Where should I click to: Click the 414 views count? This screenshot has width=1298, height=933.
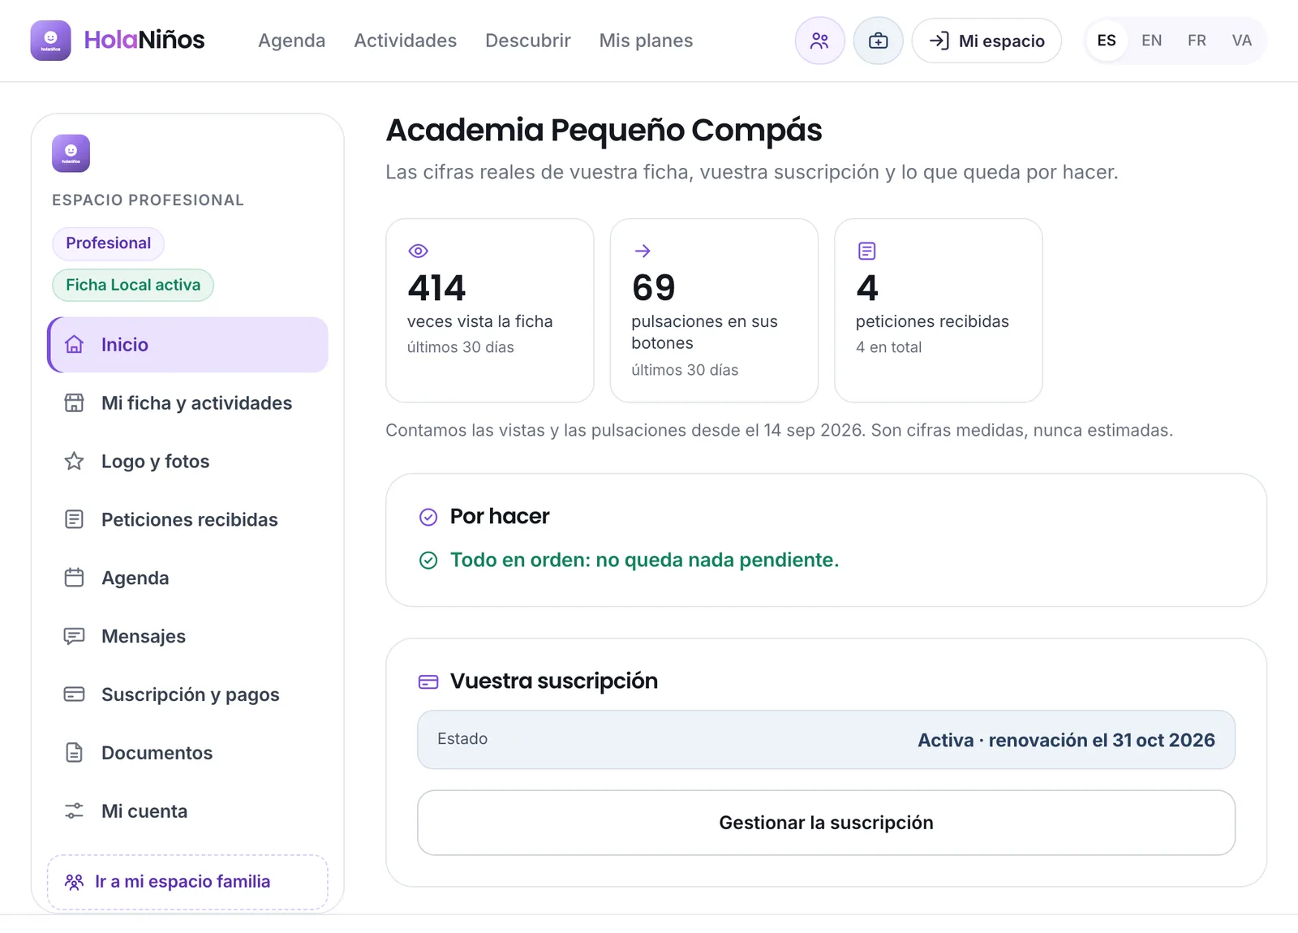point(436,288)
